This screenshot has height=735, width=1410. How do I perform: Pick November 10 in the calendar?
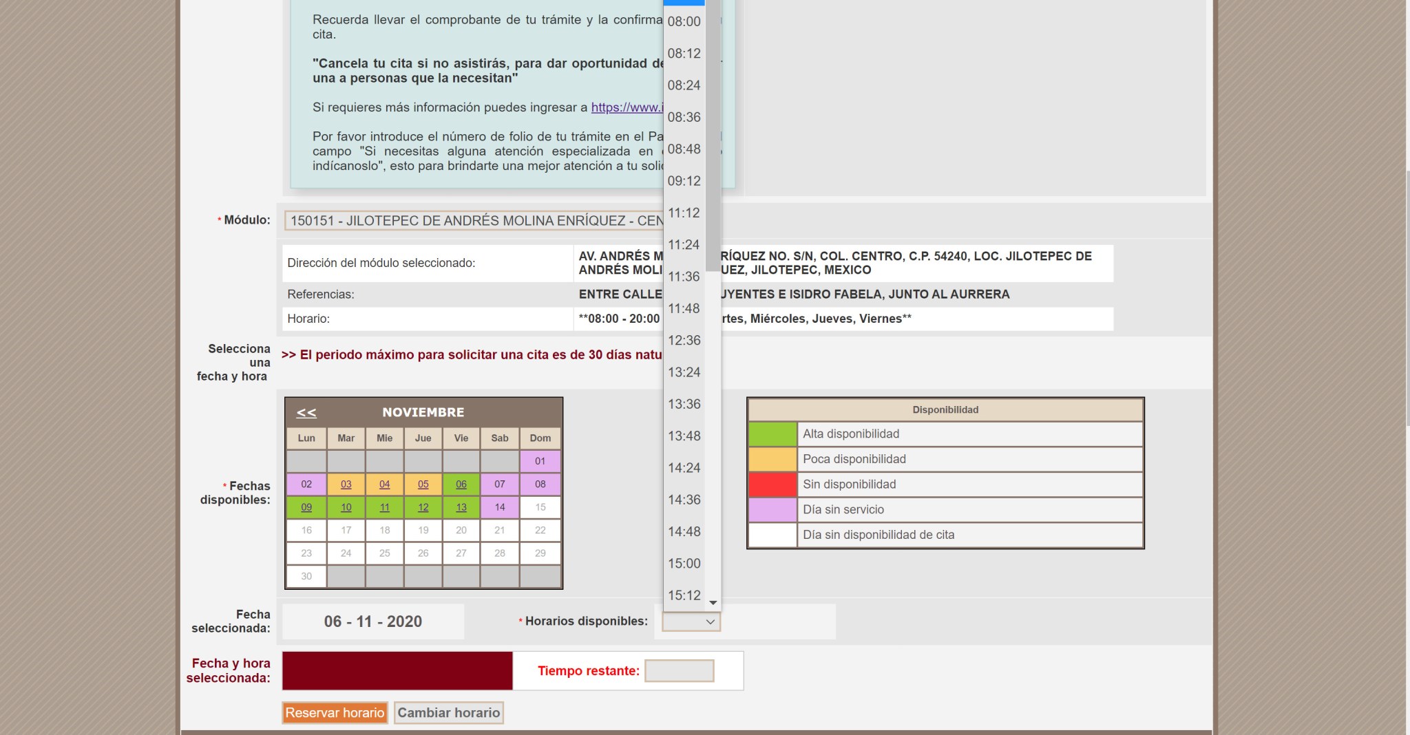[x=346, y=507]
